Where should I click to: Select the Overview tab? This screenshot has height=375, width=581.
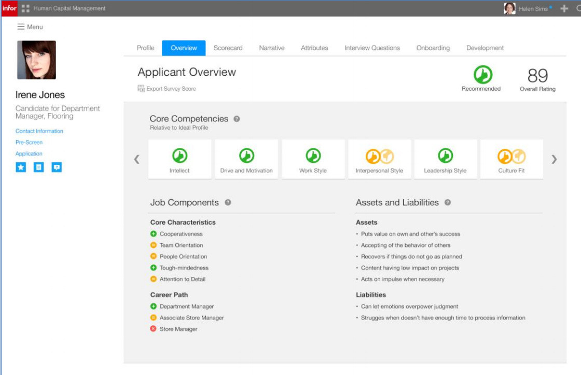click(184, 48)
